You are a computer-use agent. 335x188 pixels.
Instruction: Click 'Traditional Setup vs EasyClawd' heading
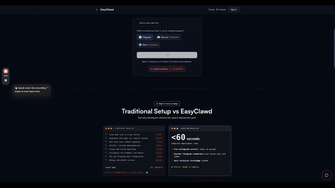(167, 111)
